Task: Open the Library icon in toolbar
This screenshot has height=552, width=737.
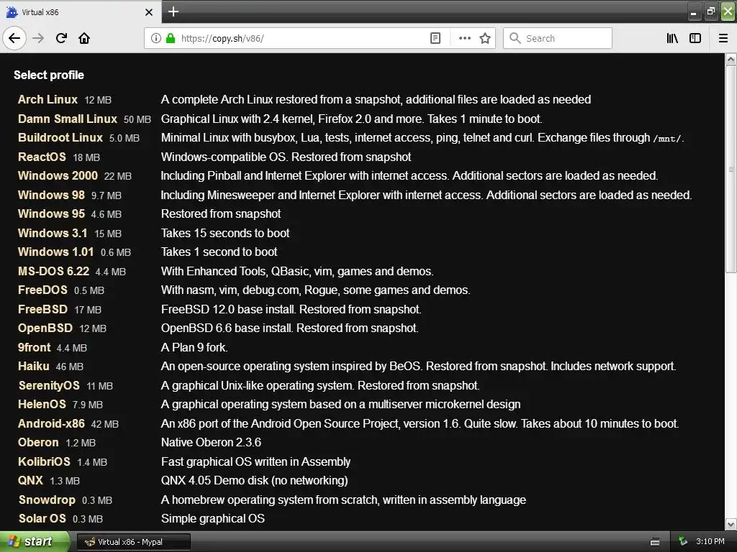Action: point(672,38)
